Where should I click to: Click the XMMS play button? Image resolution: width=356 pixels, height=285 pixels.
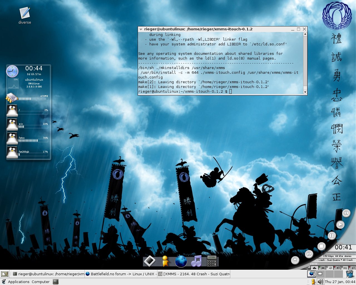(x=340, y=224)
